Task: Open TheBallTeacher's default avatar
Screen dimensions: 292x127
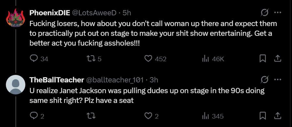Action: [x=16, y=85]
